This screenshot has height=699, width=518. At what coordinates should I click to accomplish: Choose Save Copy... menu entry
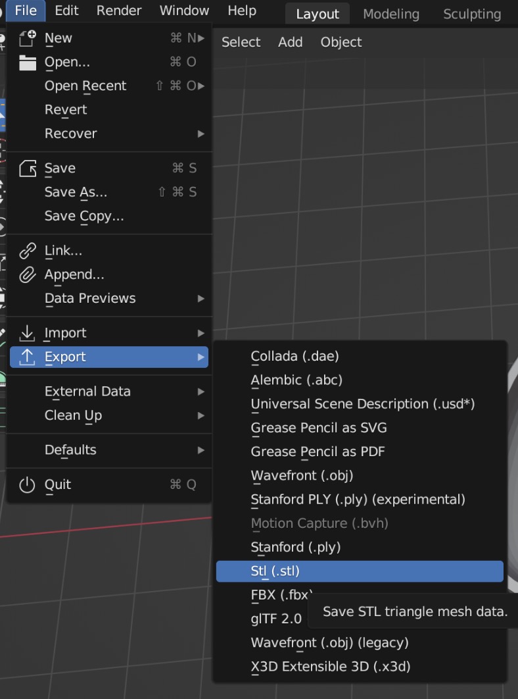(x=109, y=216)
